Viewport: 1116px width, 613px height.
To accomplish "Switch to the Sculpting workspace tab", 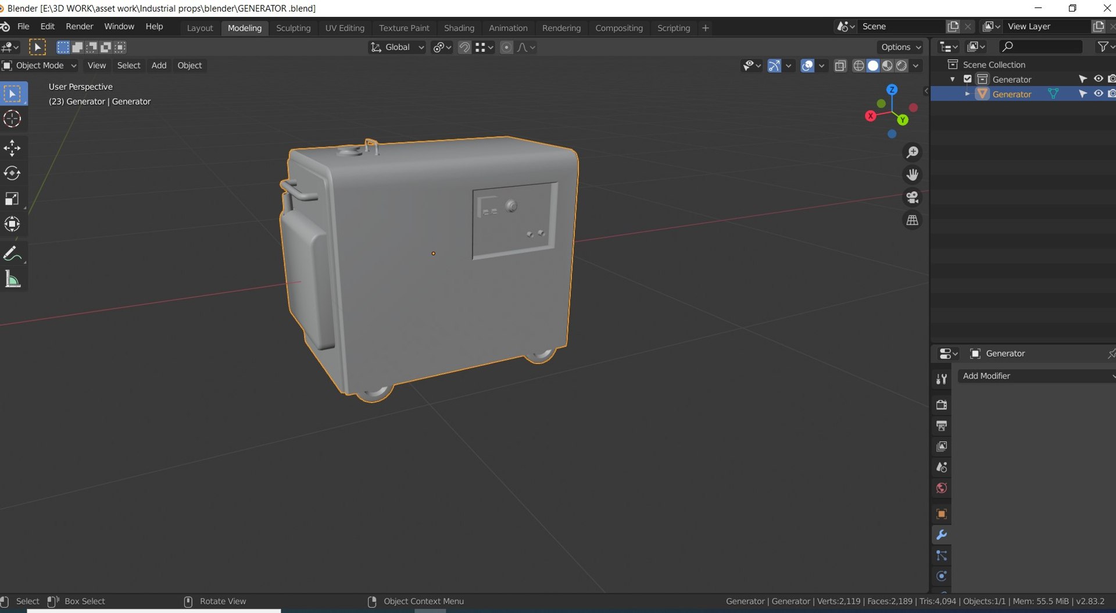I will pos(293,28).
